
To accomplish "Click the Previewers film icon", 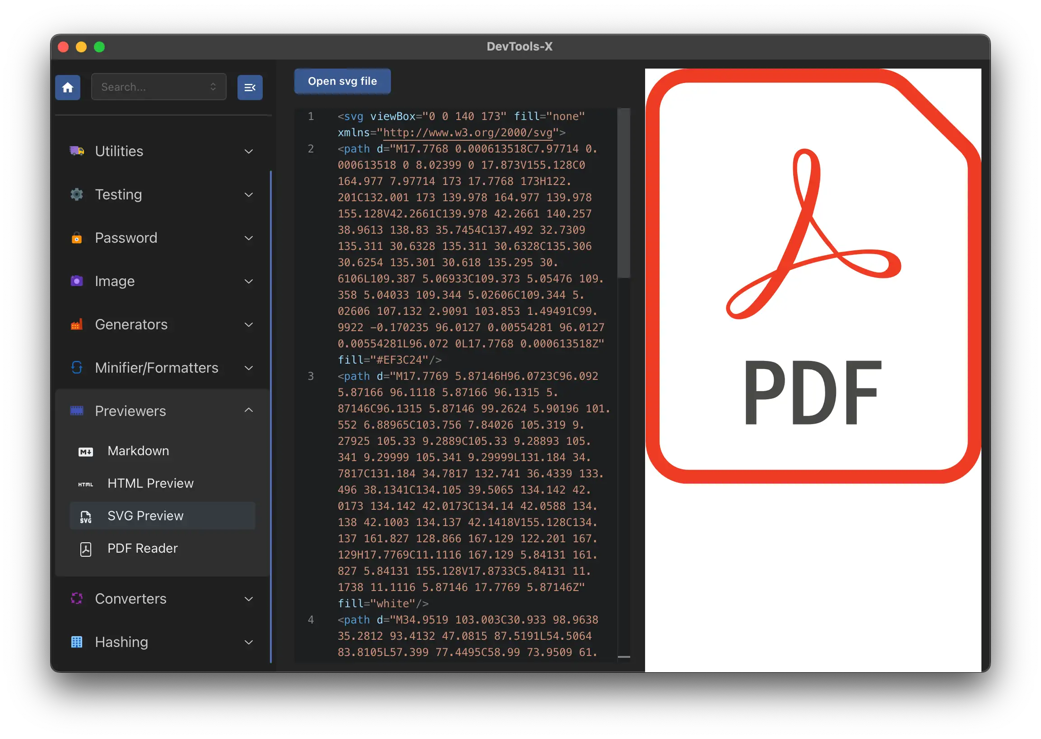I will [76, 411].
